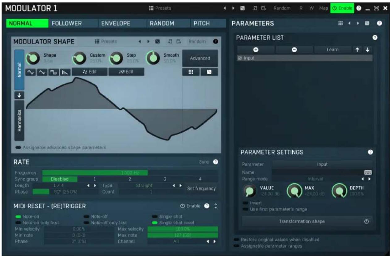
Task: Open Parameter List help icon
Action: (375, 37)
